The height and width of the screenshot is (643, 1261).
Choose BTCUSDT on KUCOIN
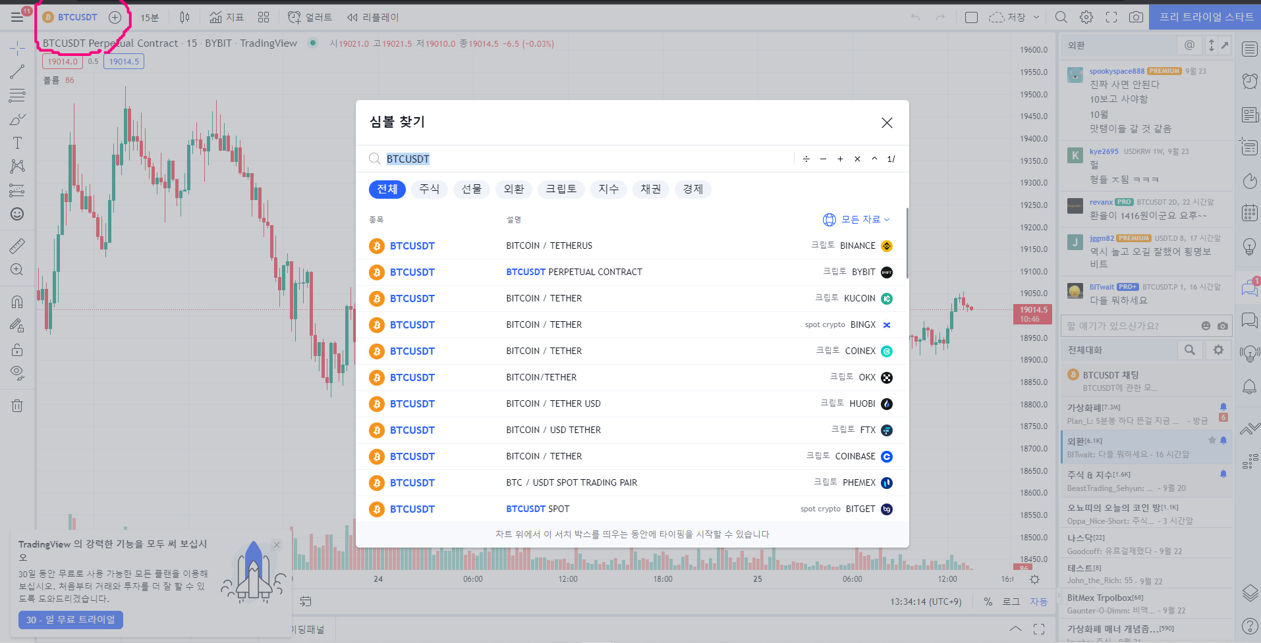[631, 299]
